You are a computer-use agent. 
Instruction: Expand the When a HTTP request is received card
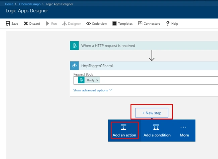pos(144,46)
